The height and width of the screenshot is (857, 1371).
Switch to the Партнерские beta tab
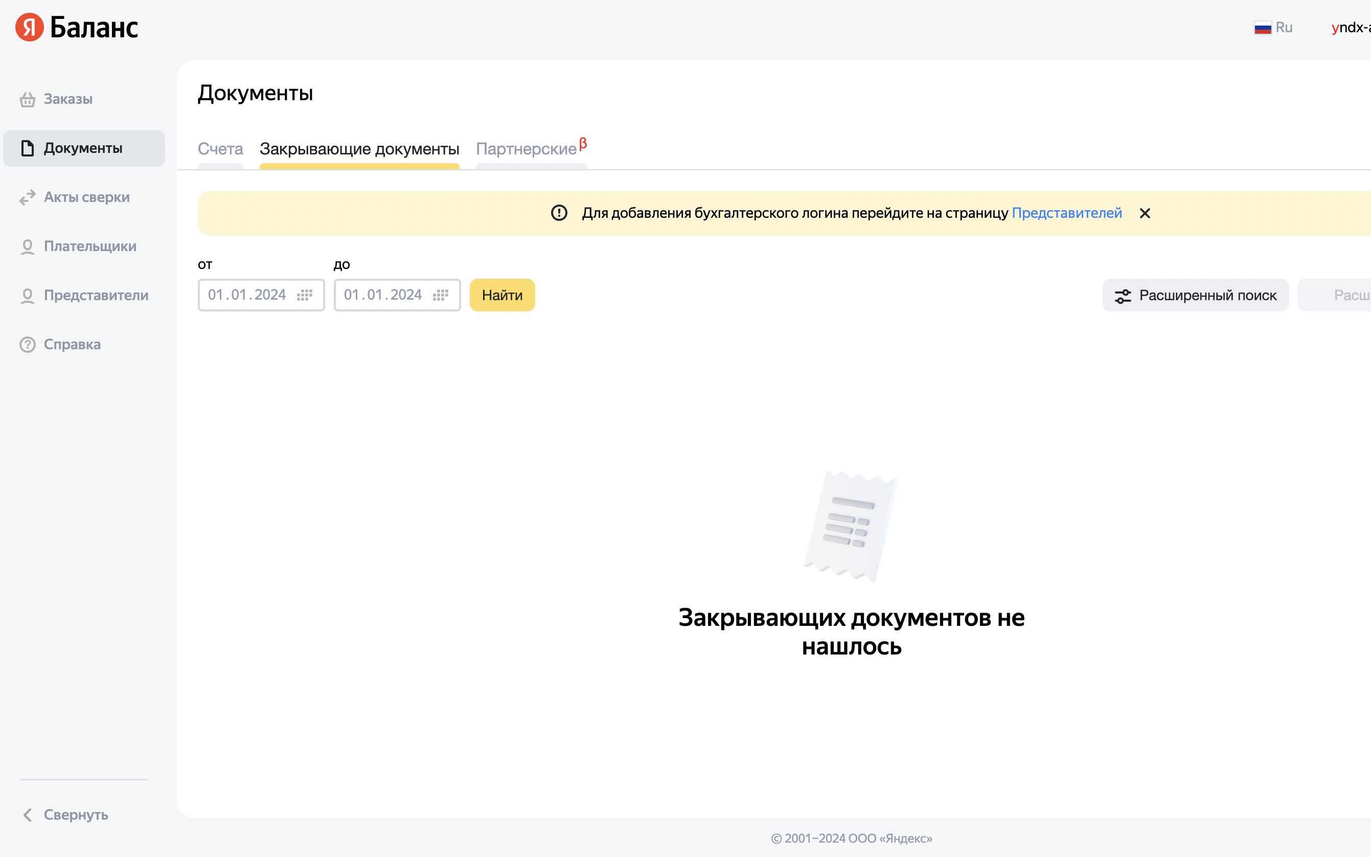point(527,149)
